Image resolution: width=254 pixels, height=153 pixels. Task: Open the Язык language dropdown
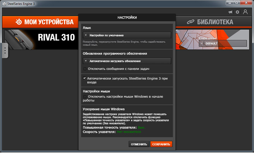(127, 35)
